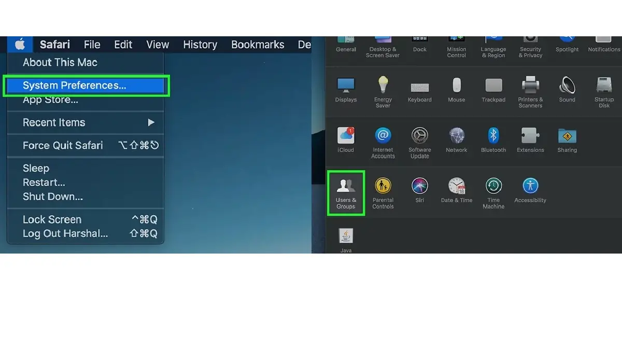Open Printers & Scanners pane
Viewport: 622px width, 350px height.
coord(530,91)
